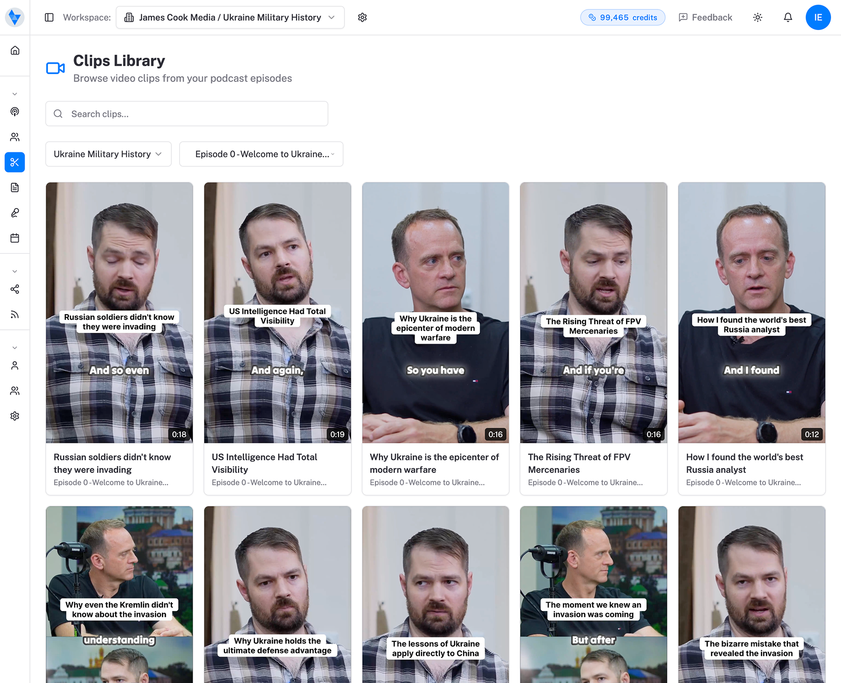Click the Episode 0 subtitle under Russian soldiers card

pos(111,483)
